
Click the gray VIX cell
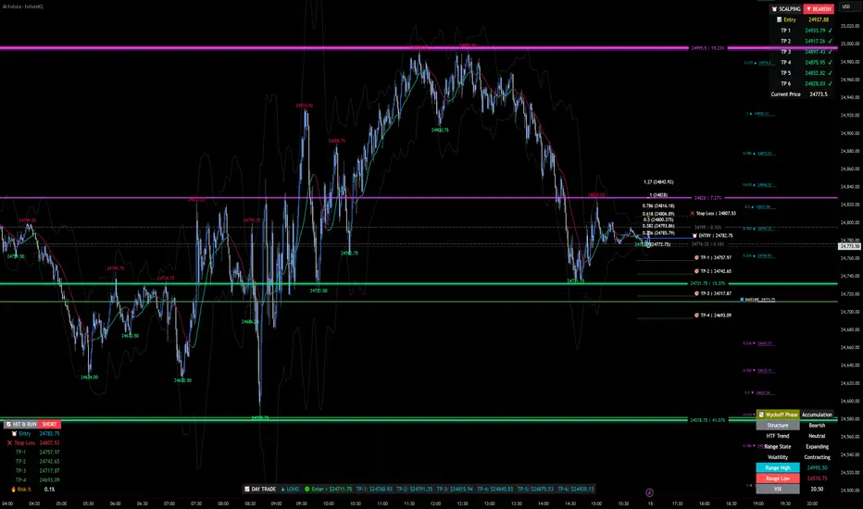click(x=778, y=489)
